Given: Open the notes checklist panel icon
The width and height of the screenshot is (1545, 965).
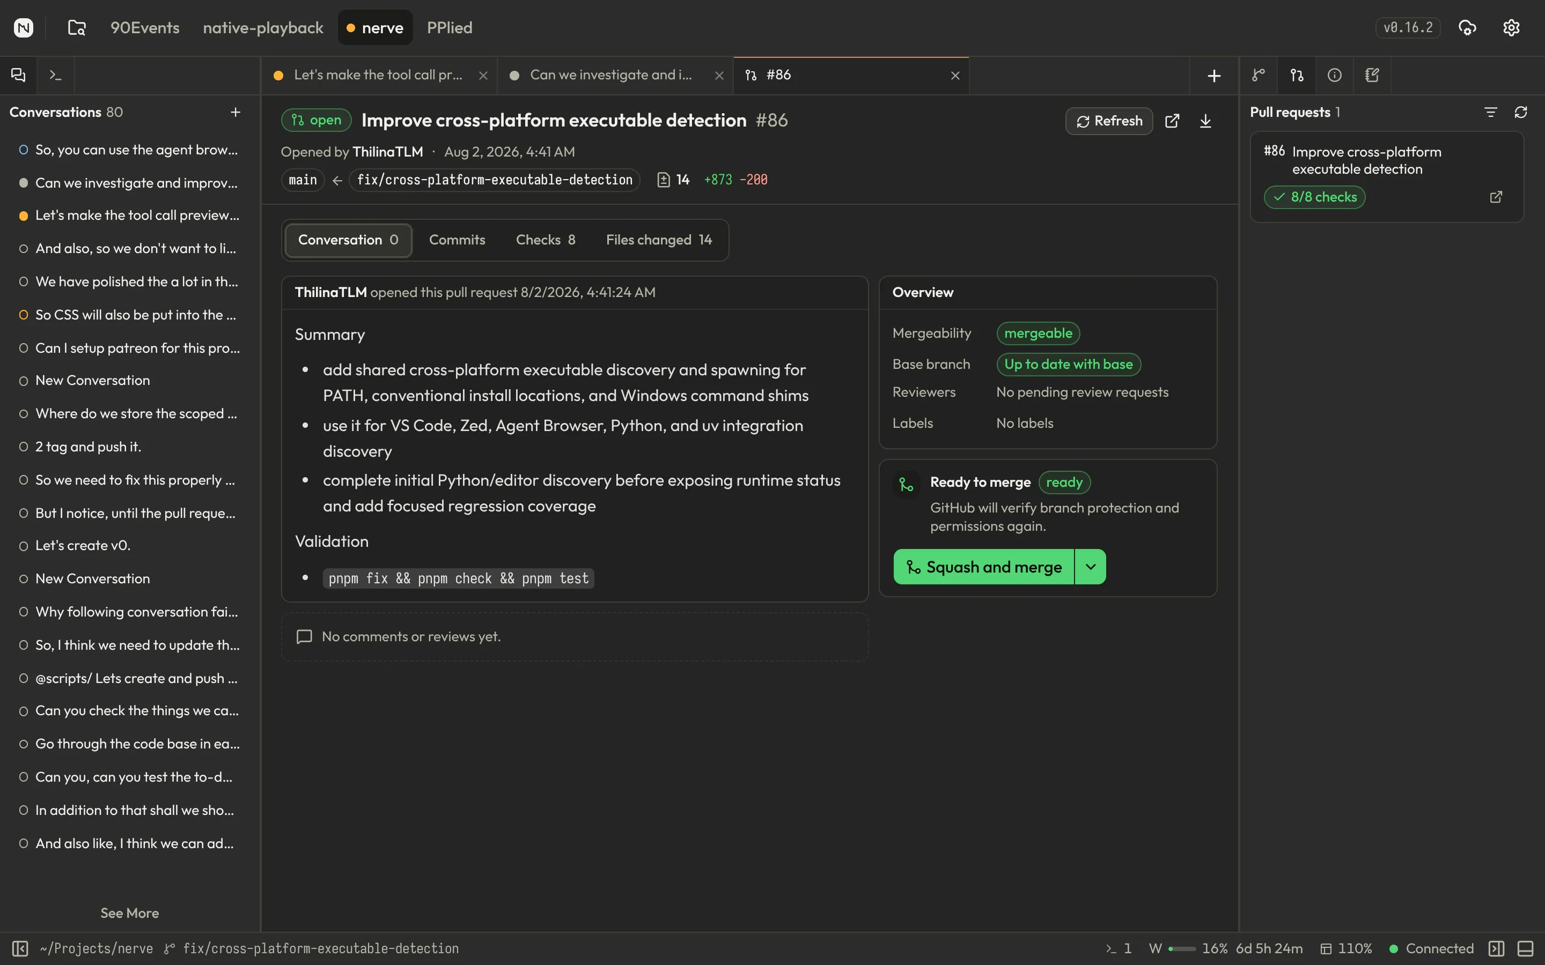Looking at the screenshot, I should coord(1372,75).
